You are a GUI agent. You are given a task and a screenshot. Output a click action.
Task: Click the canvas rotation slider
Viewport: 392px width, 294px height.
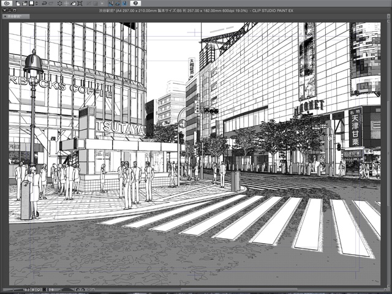(67, 290)
